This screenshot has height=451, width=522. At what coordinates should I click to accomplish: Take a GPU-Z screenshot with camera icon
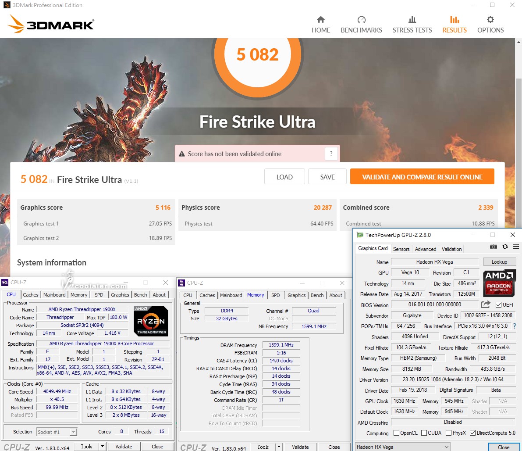(x=494, y=247)
